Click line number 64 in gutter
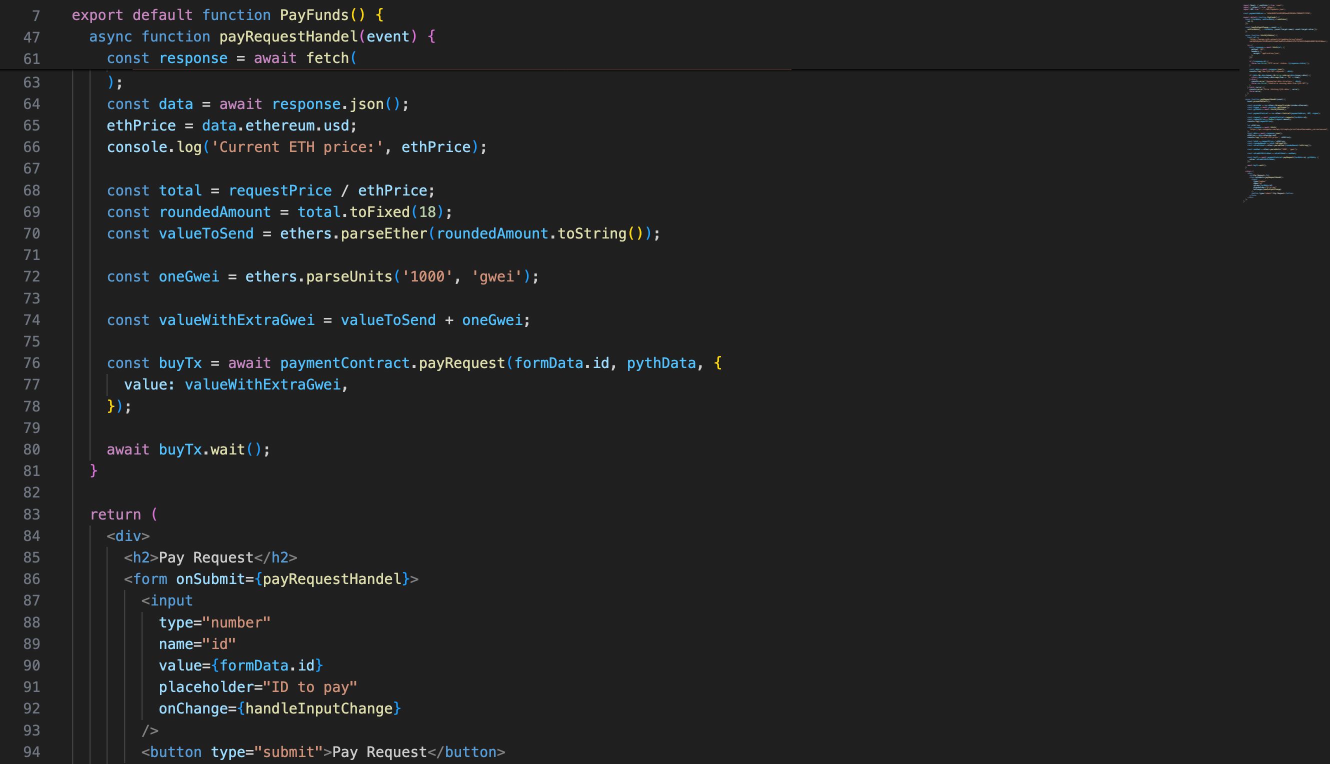The height and width of the screenshot is (764, 1330). [x=31, y=104]
